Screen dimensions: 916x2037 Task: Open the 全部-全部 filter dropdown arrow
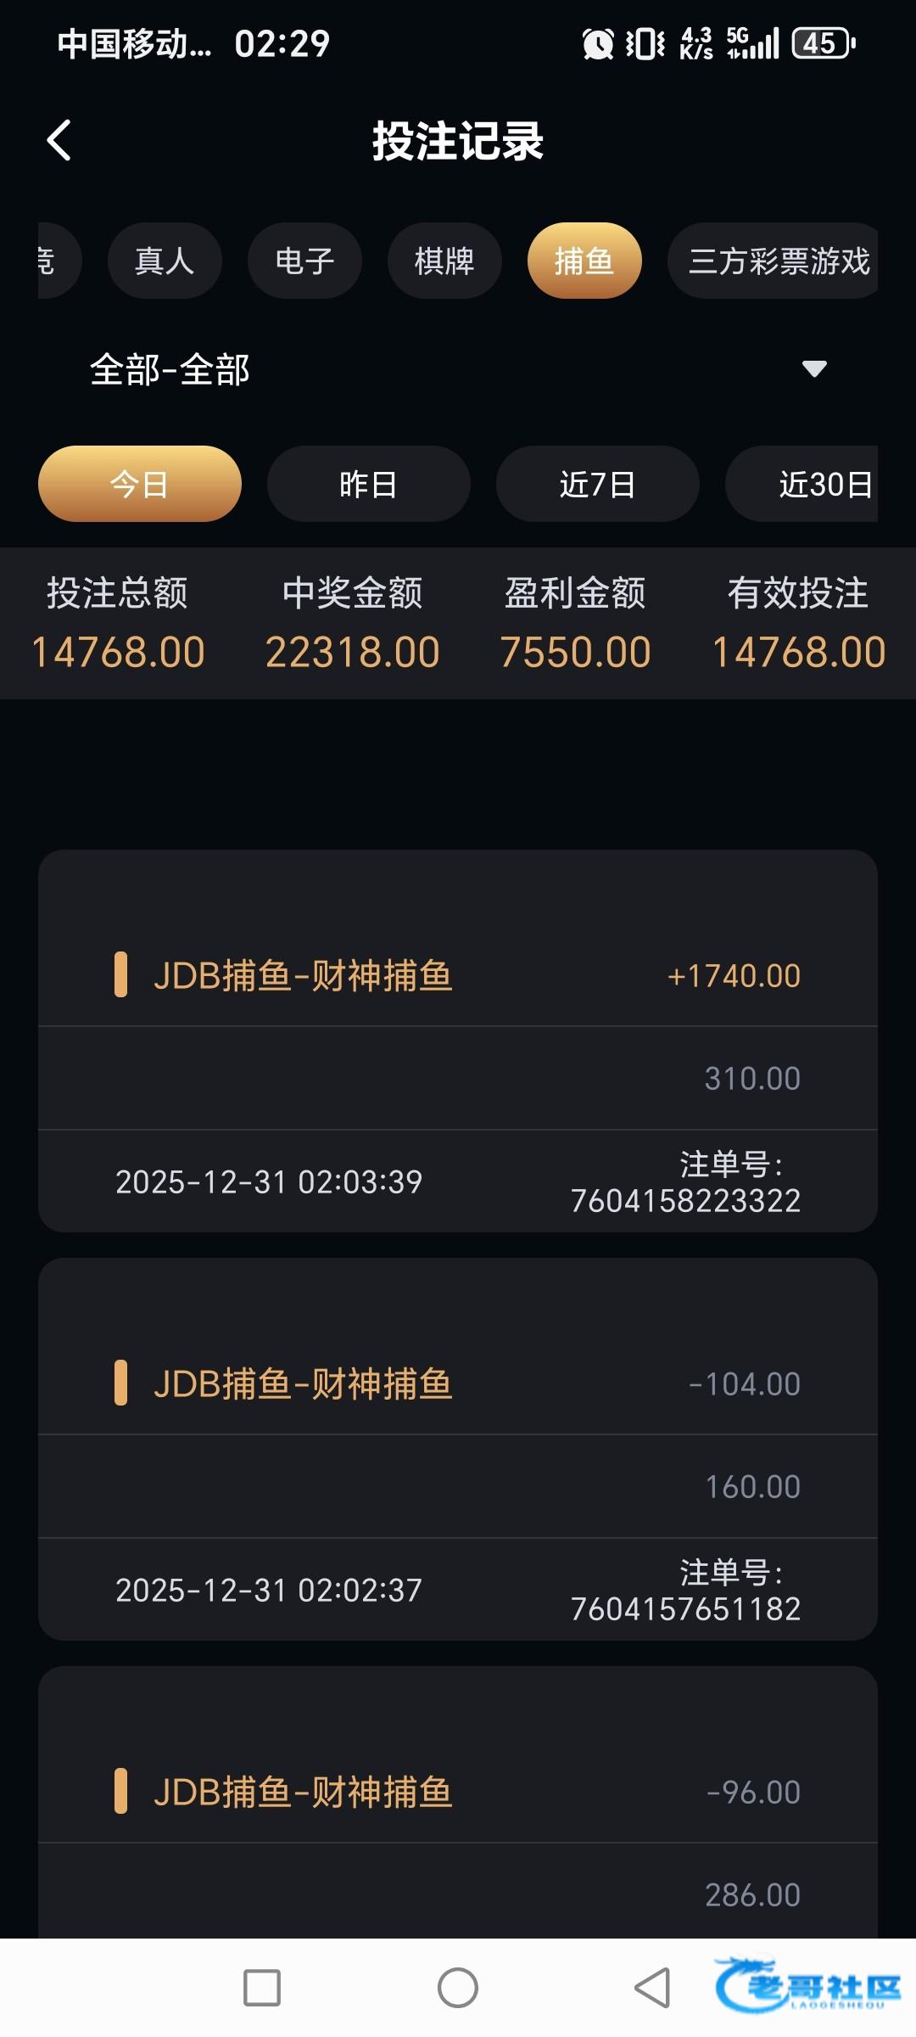point(814,369)
